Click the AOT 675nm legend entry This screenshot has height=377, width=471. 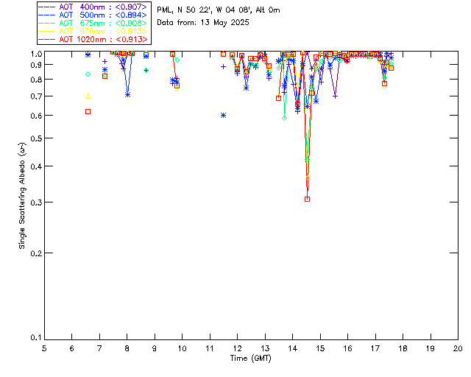click(93, 23)
